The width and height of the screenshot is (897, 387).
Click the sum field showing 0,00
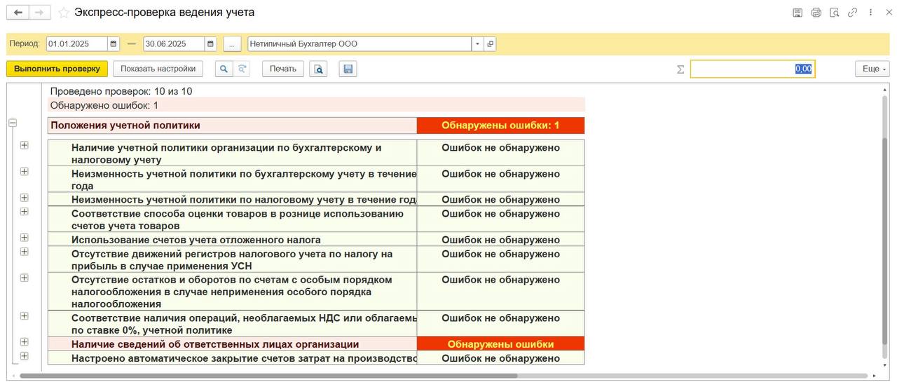point(753,69)
